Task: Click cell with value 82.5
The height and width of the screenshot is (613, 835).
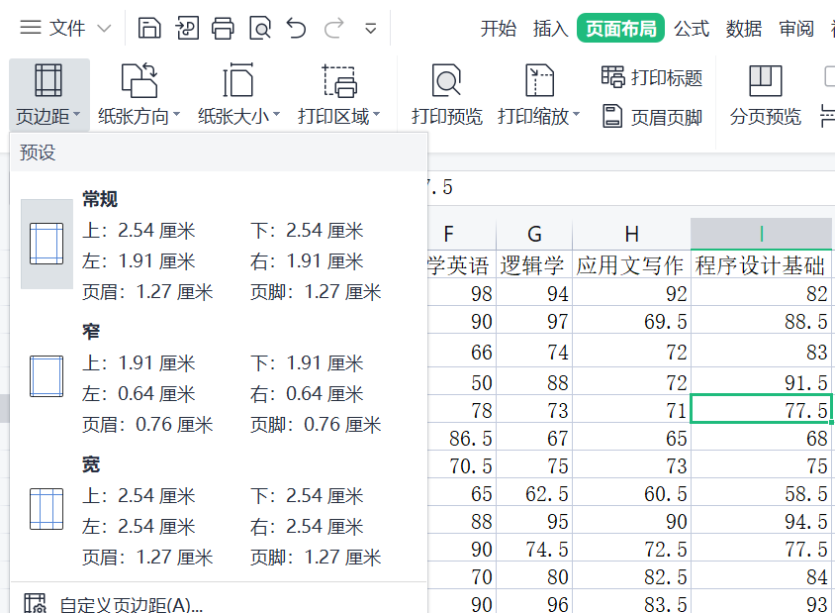Action: click(631, 576)
